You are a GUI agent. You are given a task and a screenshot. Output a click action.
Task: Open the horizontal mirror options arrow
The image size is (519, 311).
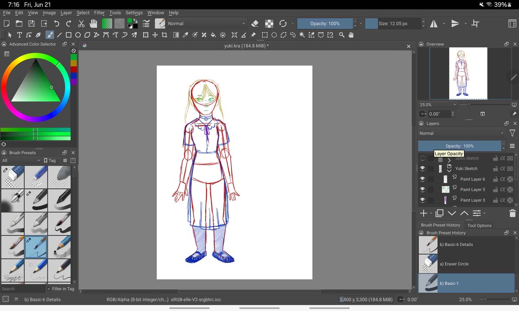444,24
